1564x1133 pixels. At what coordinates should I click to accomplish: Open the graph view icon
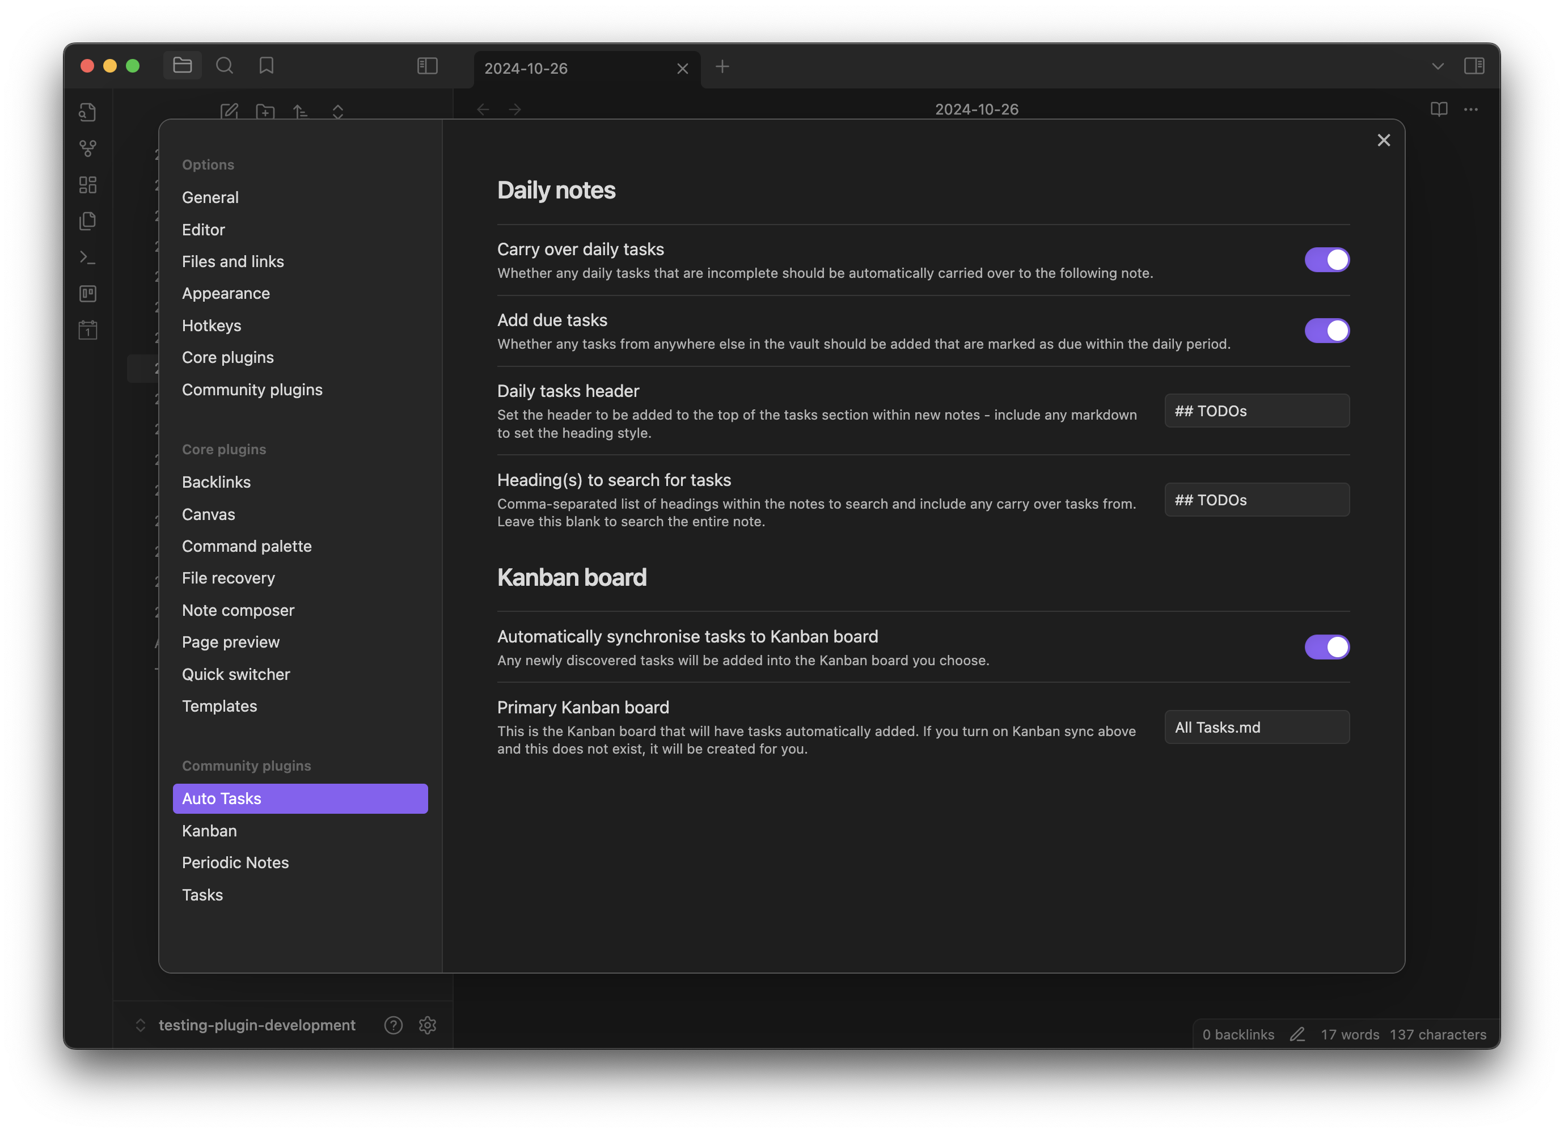point(88,148)
